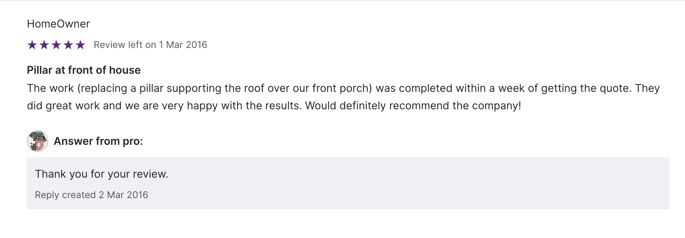Click "Reply created 2 Mar 2016" timestamp

point(91,195)
